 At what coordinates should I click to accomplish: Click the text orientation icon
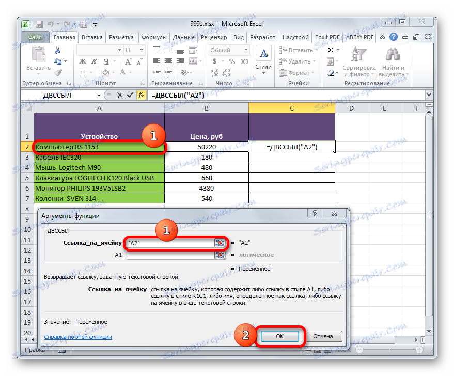(x=184, y=72)
